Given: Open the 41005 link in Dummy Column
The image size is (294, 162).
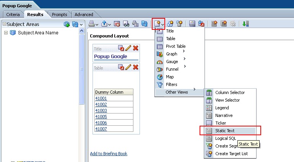Looking at the screenshot, I should (101, 117).
